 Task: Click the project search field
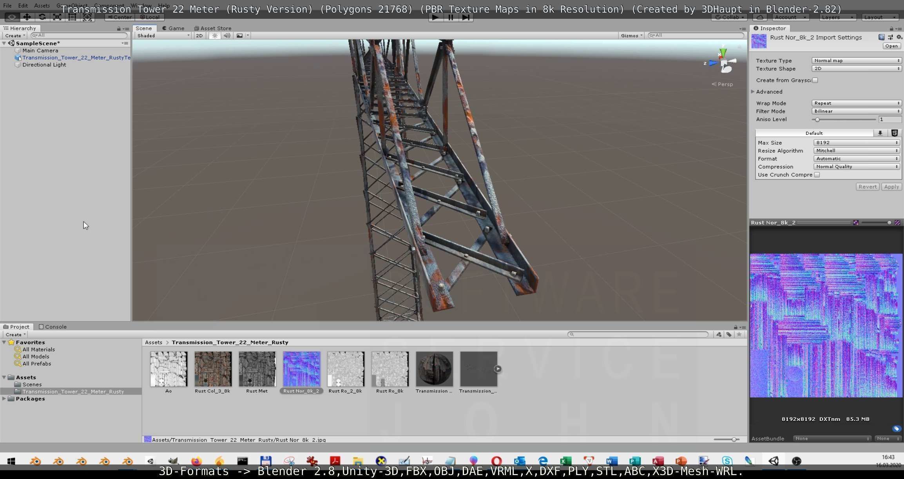pyautogui.click(x=638, y=334)
